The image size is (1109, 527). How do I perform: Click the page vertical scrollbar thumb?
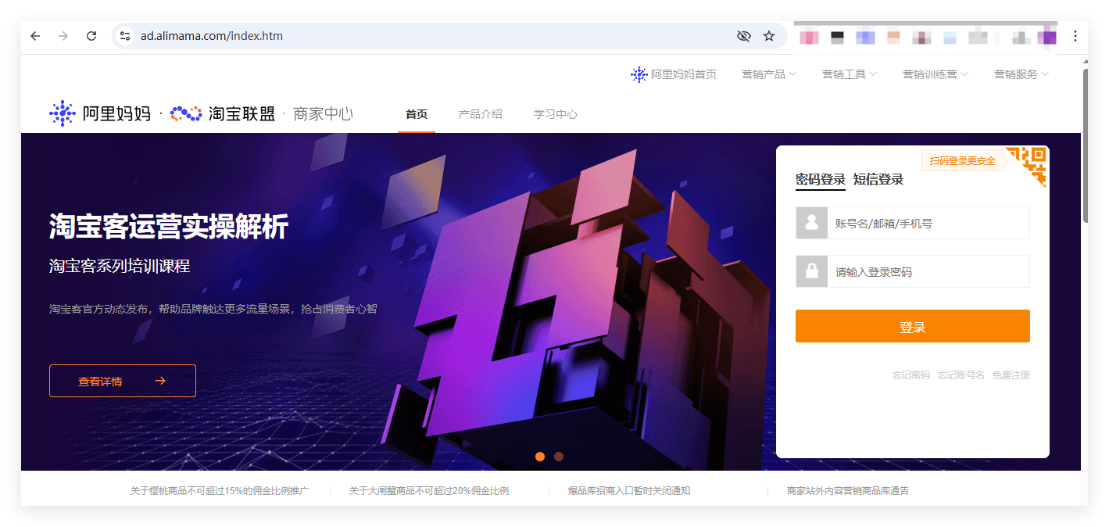[1086, 145]
